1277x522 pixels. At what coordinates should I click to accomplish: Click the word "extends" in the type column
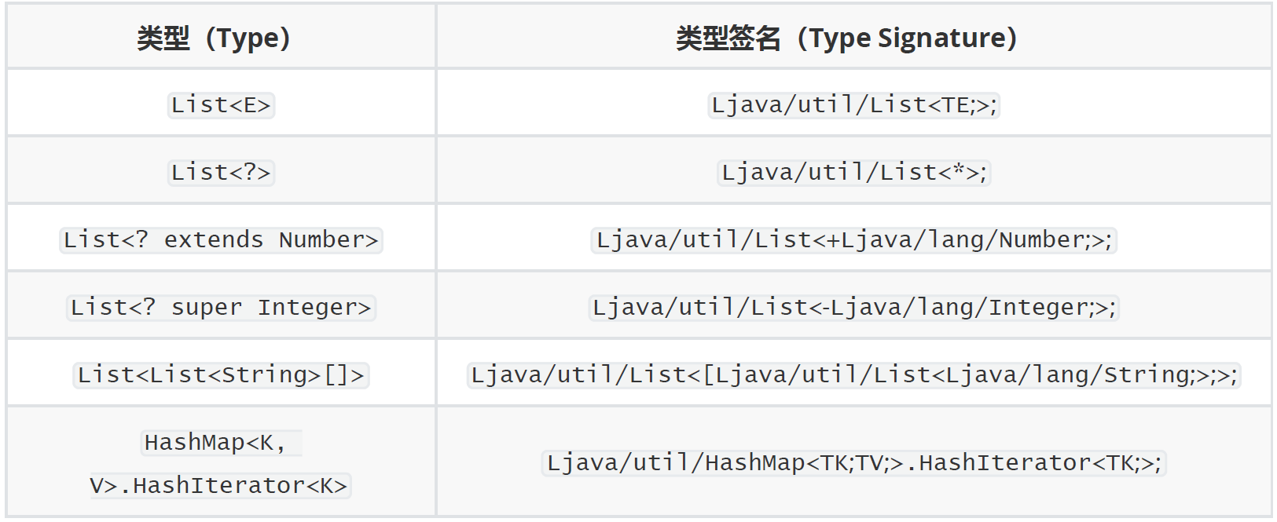(x=213, y=240)
